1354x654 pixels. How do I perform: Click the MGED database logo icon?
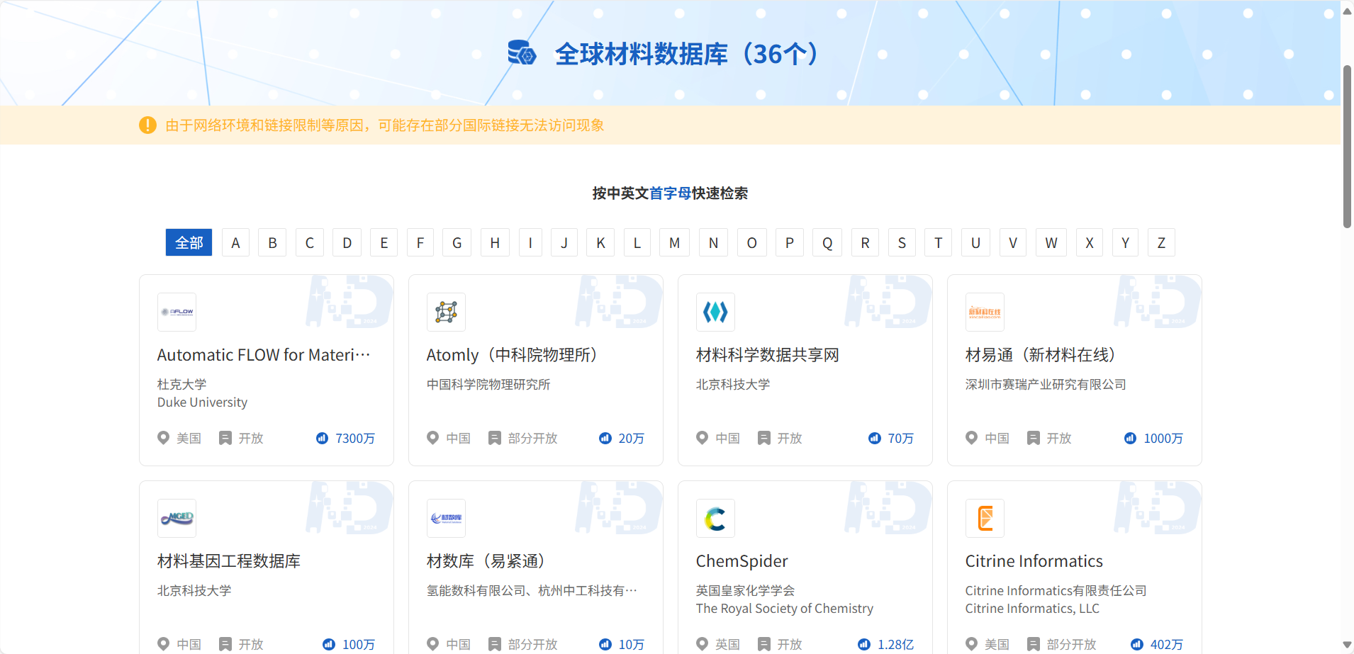tap(177, 518)
